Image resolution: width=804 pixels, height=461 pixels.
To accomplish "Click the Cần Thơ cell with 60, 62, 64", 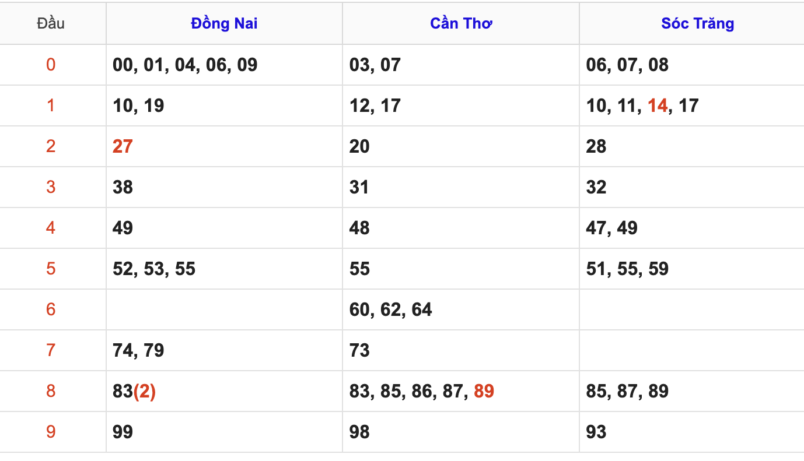I will click(390, 309).
